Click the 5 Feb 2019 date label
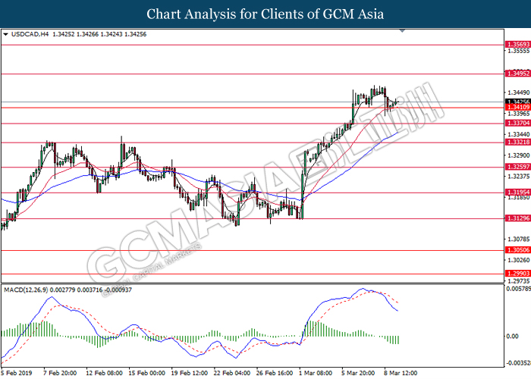This screenshot has width=531, height=379. coord(17,373)
